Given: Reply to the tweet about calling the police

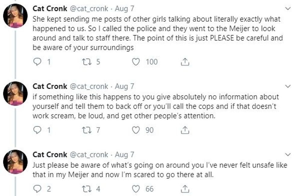Looking at the screenshot, I should pyautogui.click(x=37, y=62).
